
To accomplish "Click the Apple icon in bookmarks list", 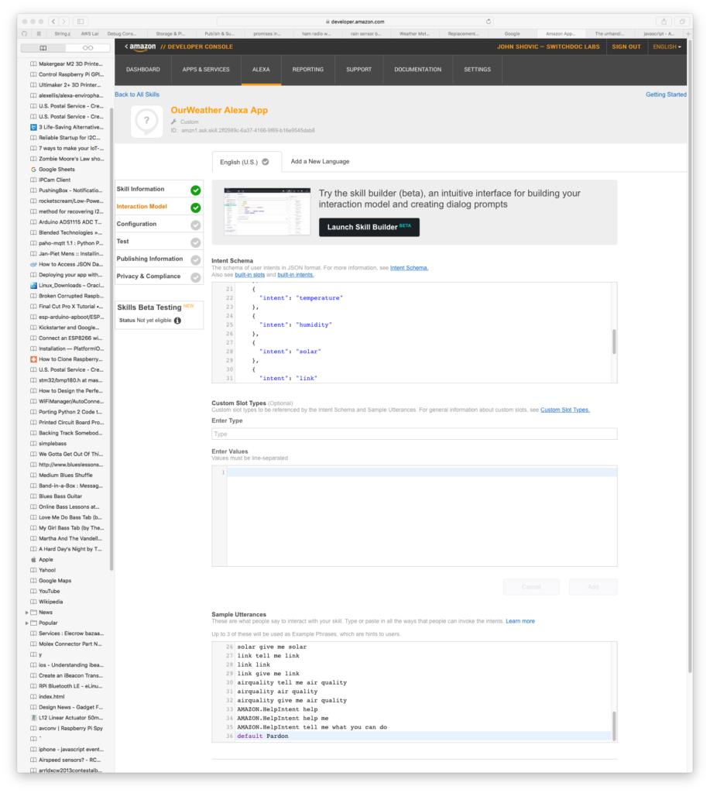I will point(33,560).
